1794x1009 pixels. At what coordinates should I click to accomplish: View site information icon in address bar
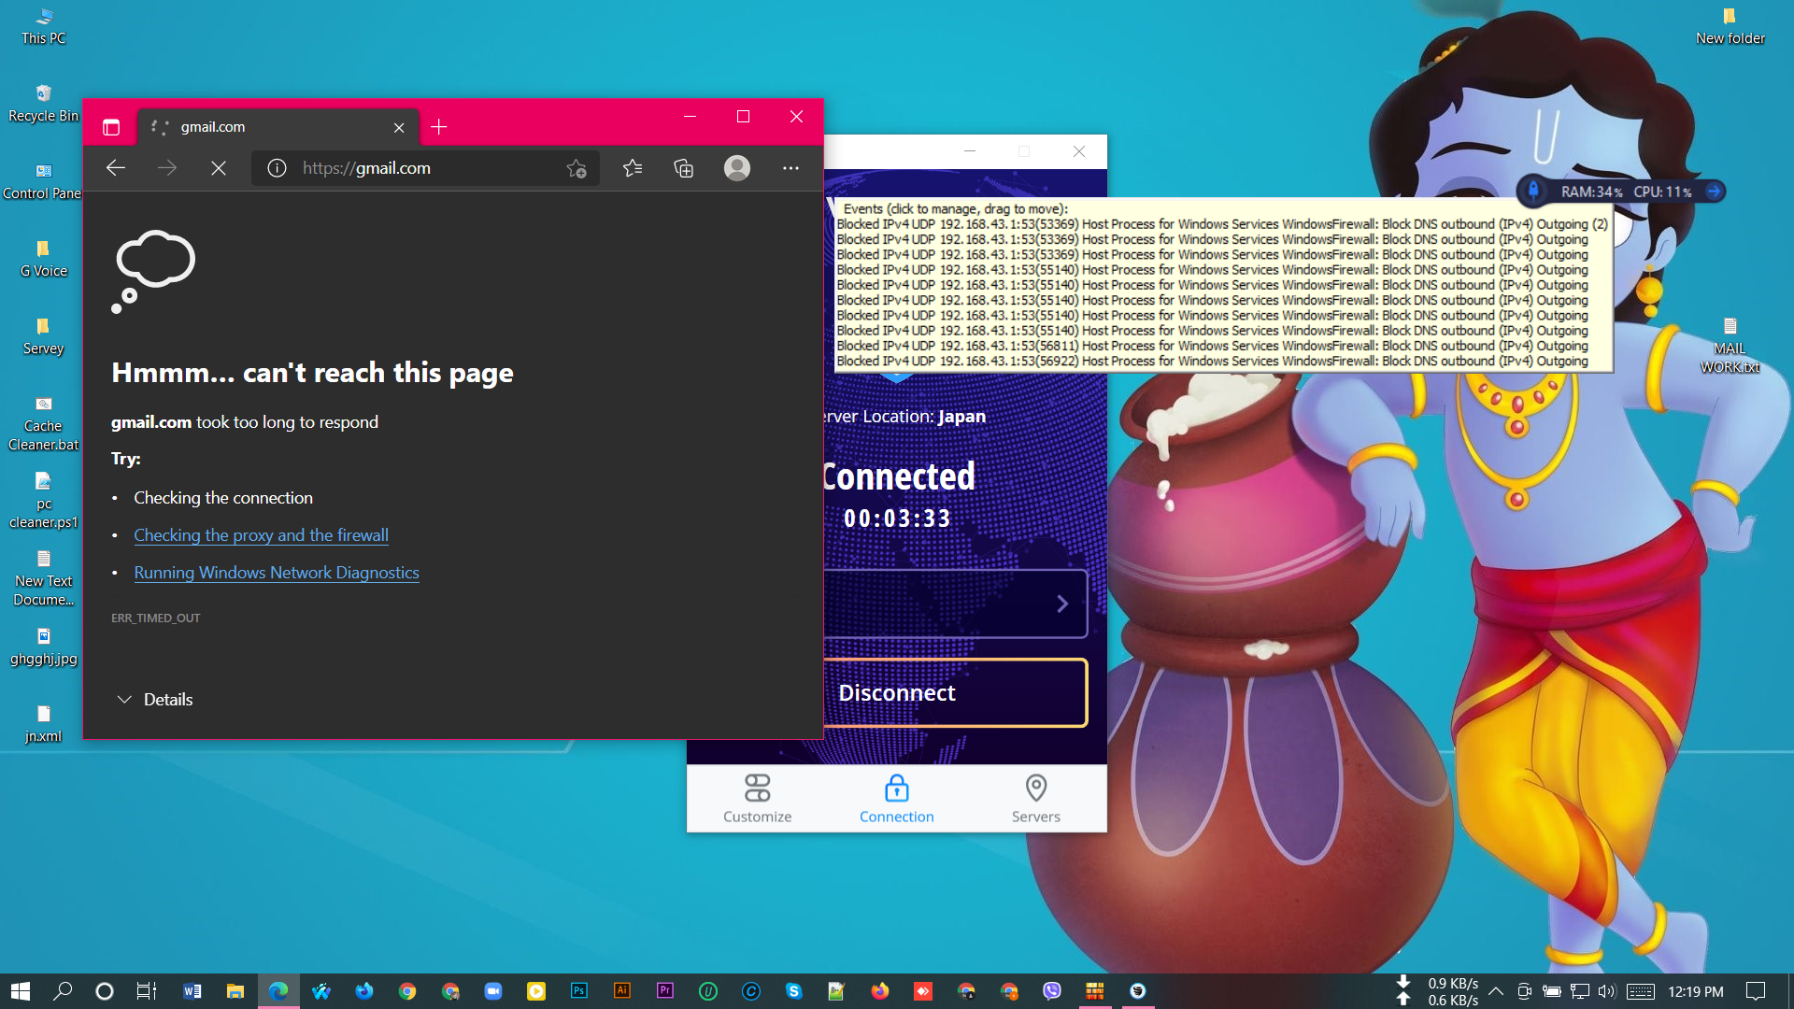(x=277, y=168)
